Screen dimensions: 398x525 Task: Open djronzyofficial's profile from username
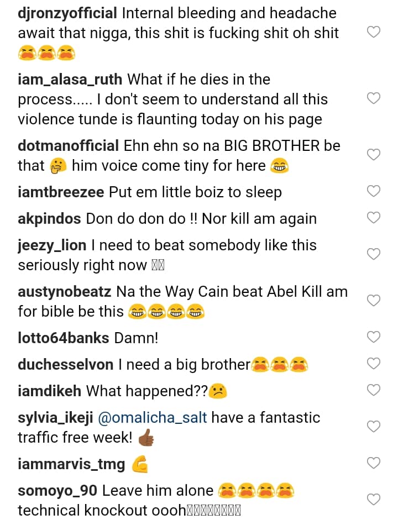click(67, 13)
